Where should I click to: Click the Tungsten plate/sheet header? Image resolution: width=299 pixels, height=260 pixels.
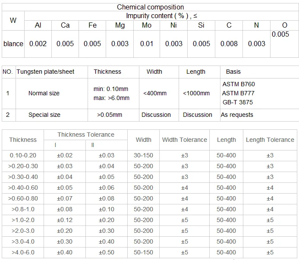pos(45,72)
